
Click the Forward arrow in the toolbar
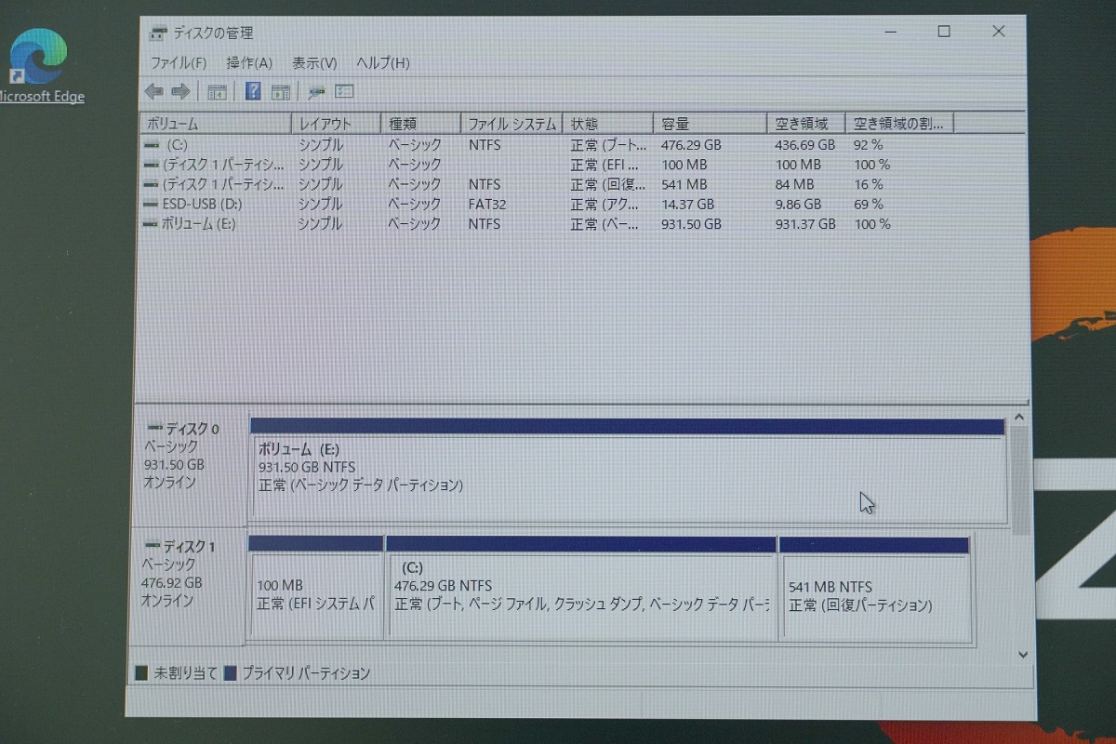(181, 91)
